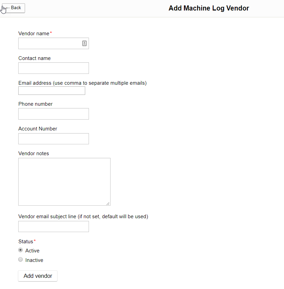Viewport: 284px width, 289px height.
Task: Click the "Contact name" label text
Action: 34,58
